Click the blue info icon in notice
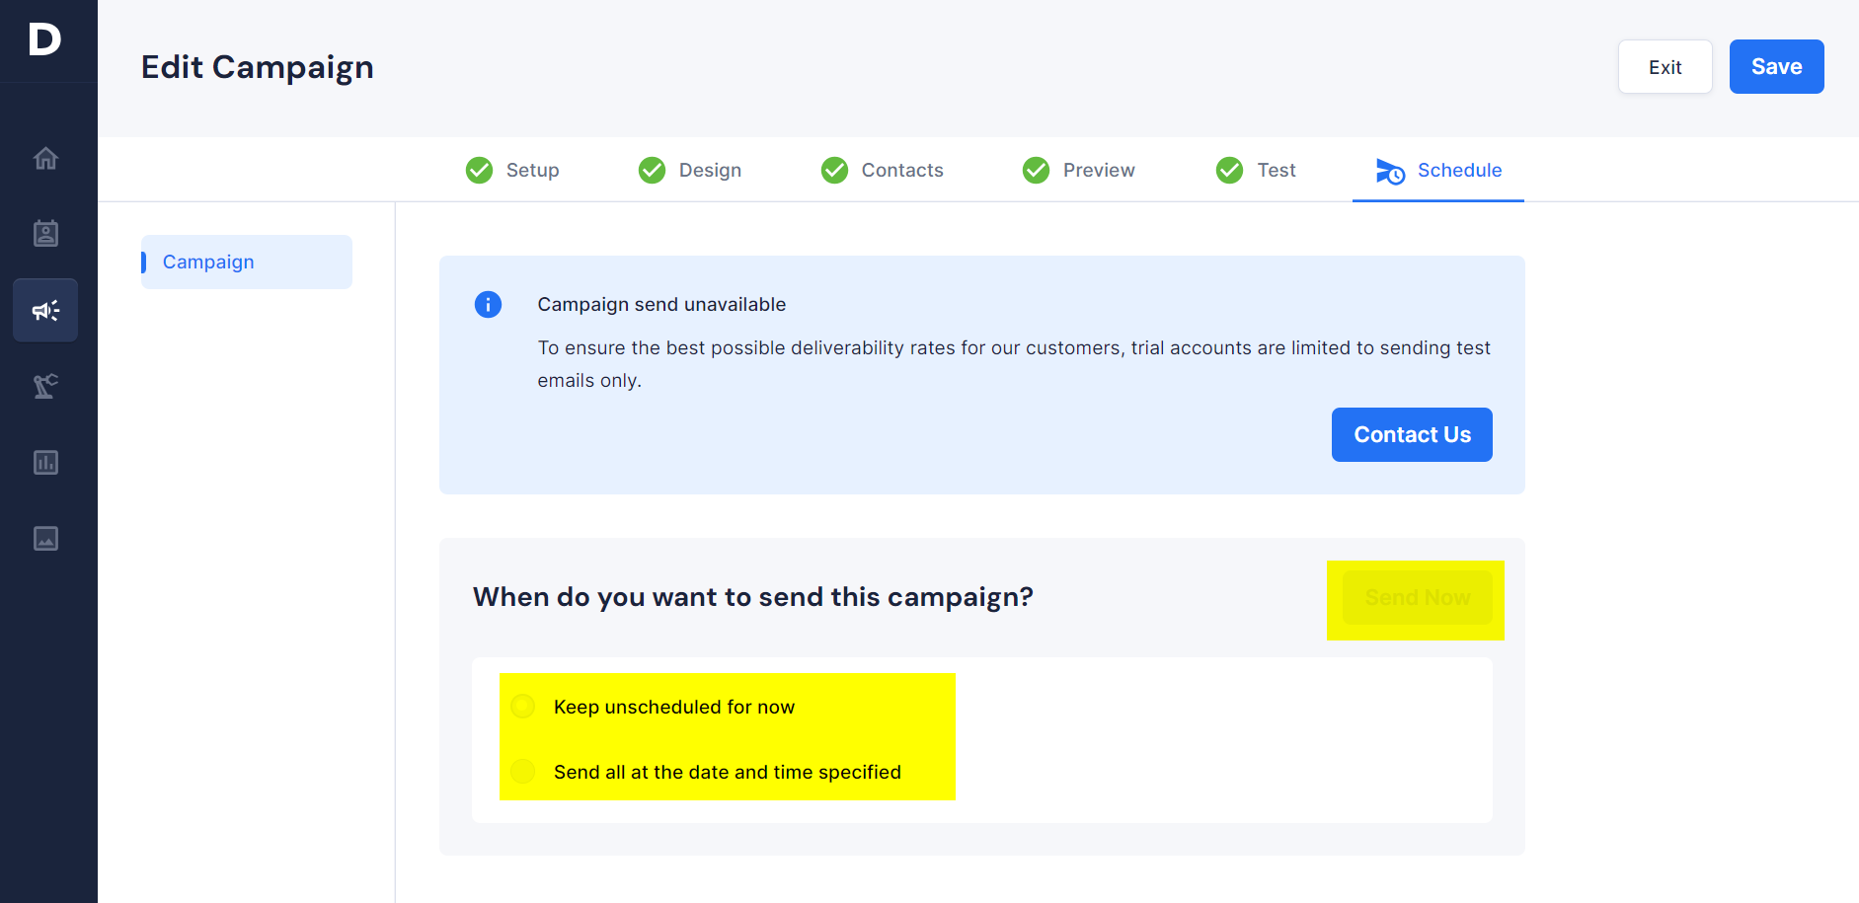Screen dimensions: 1859x903 (488, 304)
